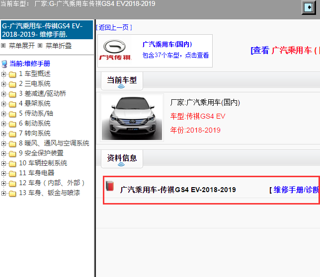Screen dimensions: 320x277
Task: Click the folder icon for 2 三电系统
Action: (x=12, y=84)
